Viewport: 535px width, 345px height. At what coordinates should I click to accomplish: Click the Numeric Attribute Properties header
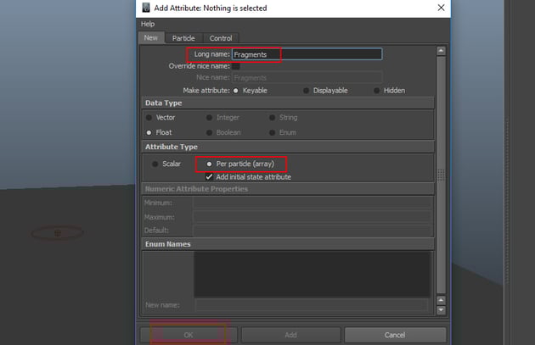pyautogui.click(x=288, y=189)
